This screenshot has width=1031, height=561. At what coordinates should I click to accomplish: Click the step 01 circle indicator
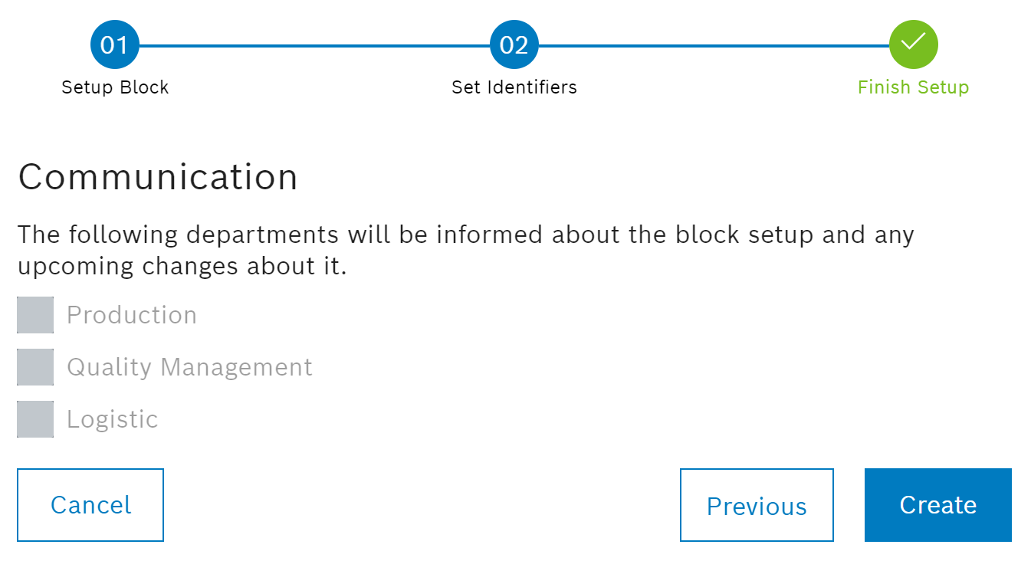click(x=114, y=45)
